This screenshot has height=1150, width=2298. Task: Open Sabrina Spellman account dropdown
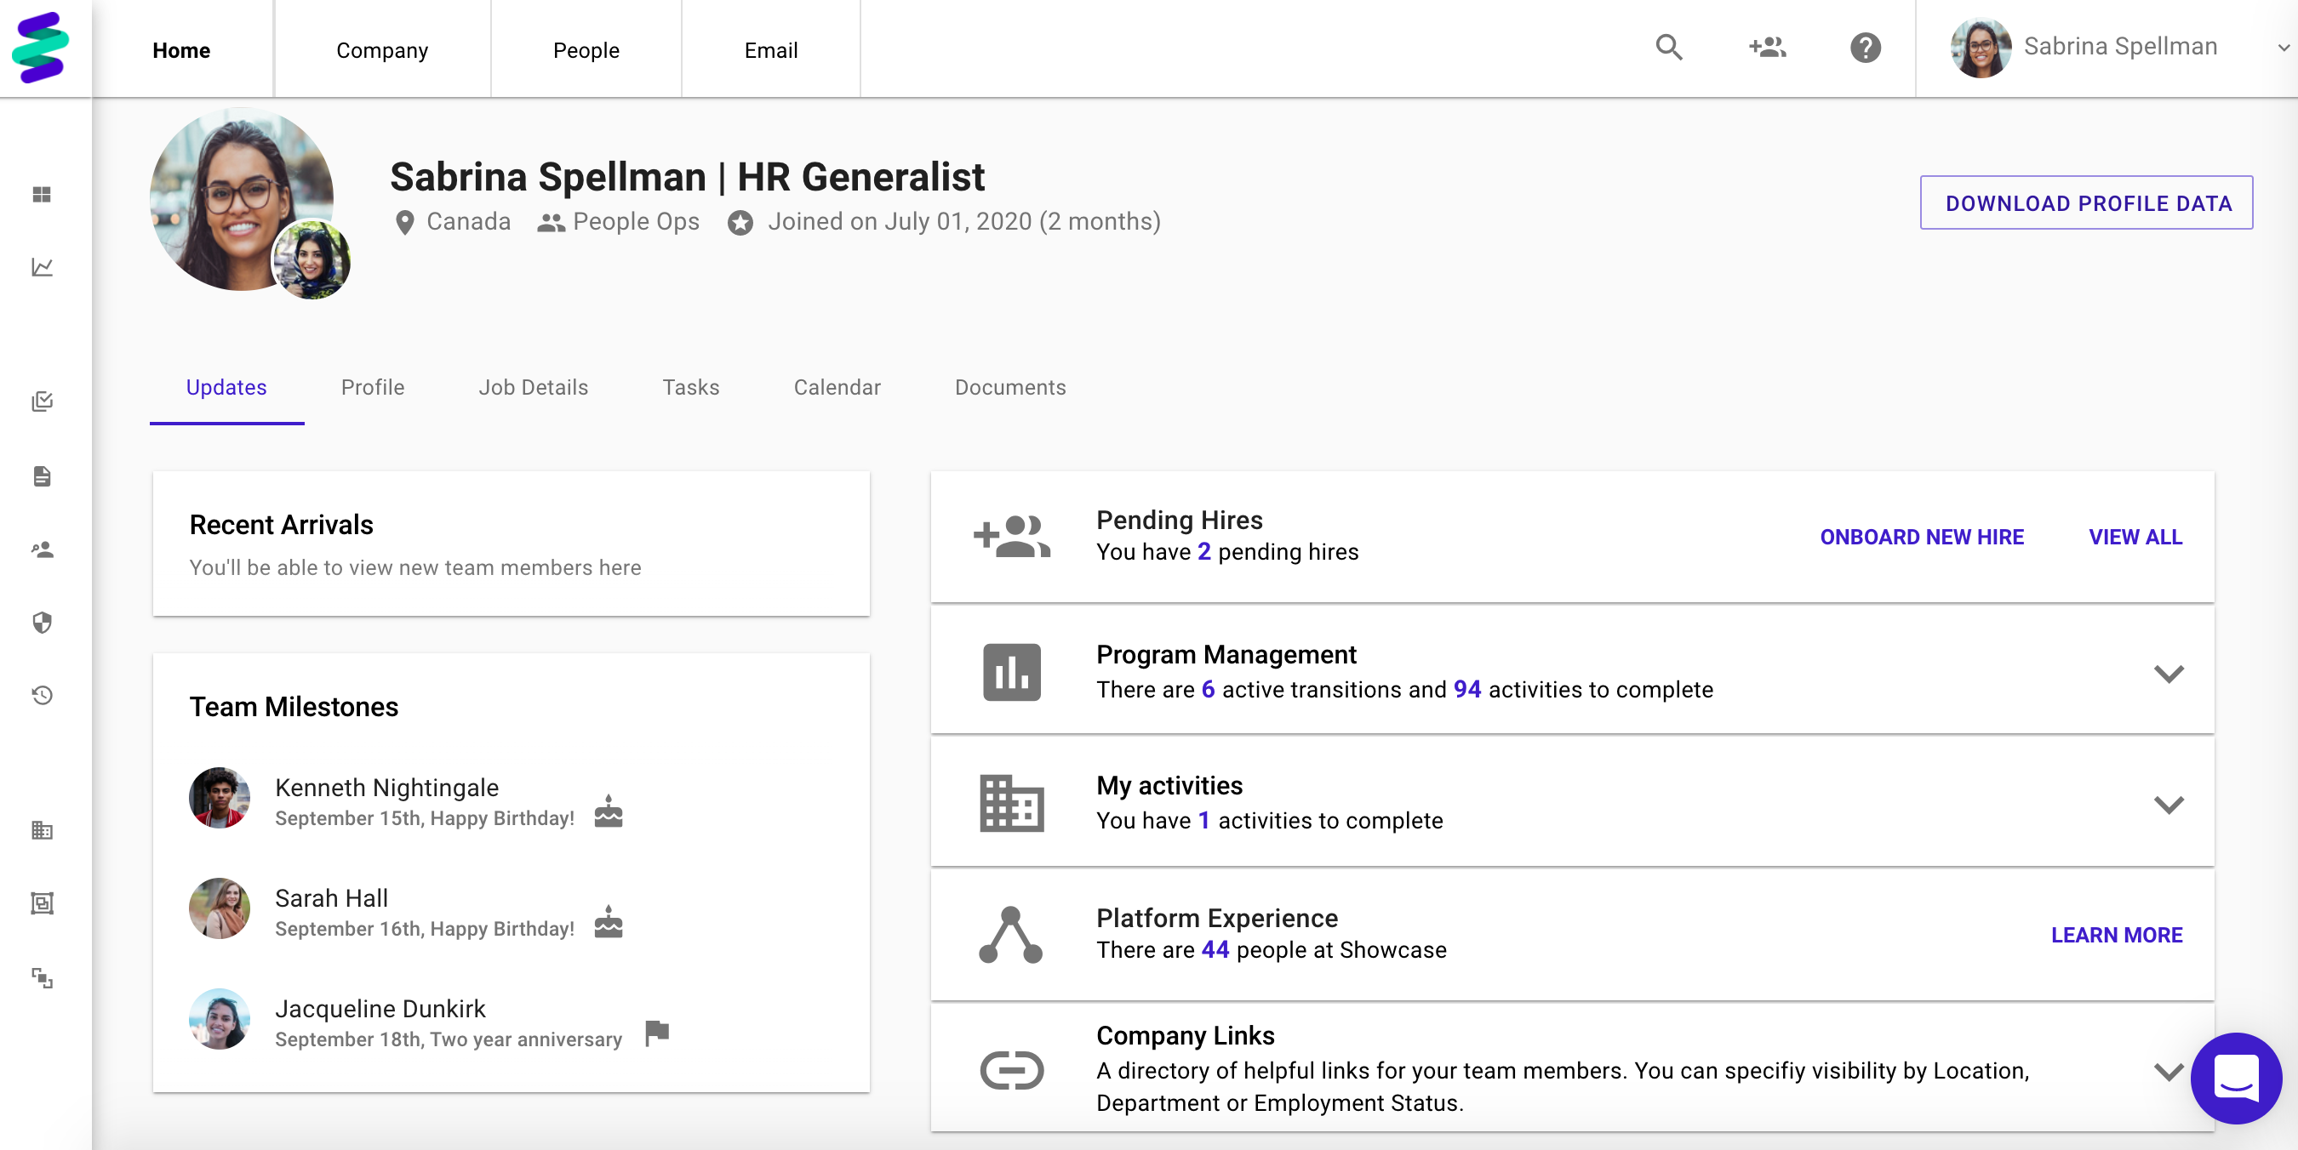pos(2282,48)
